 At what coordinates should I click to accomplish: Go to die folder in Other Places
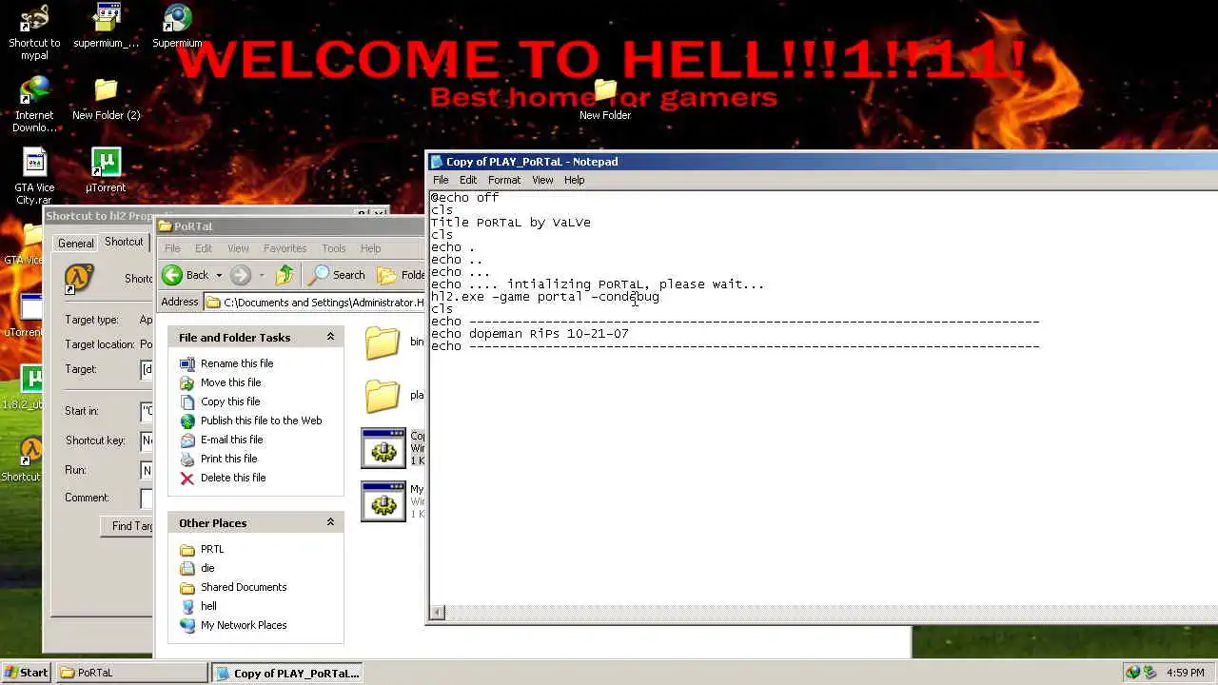(207, 568)
